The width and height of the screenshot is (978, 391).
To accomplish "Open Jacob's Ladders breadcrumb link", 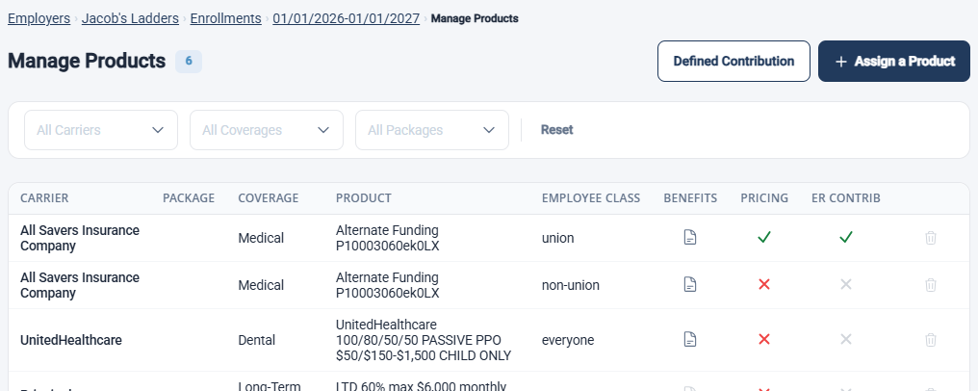I will pyautogui.click(x=130, y=18).
